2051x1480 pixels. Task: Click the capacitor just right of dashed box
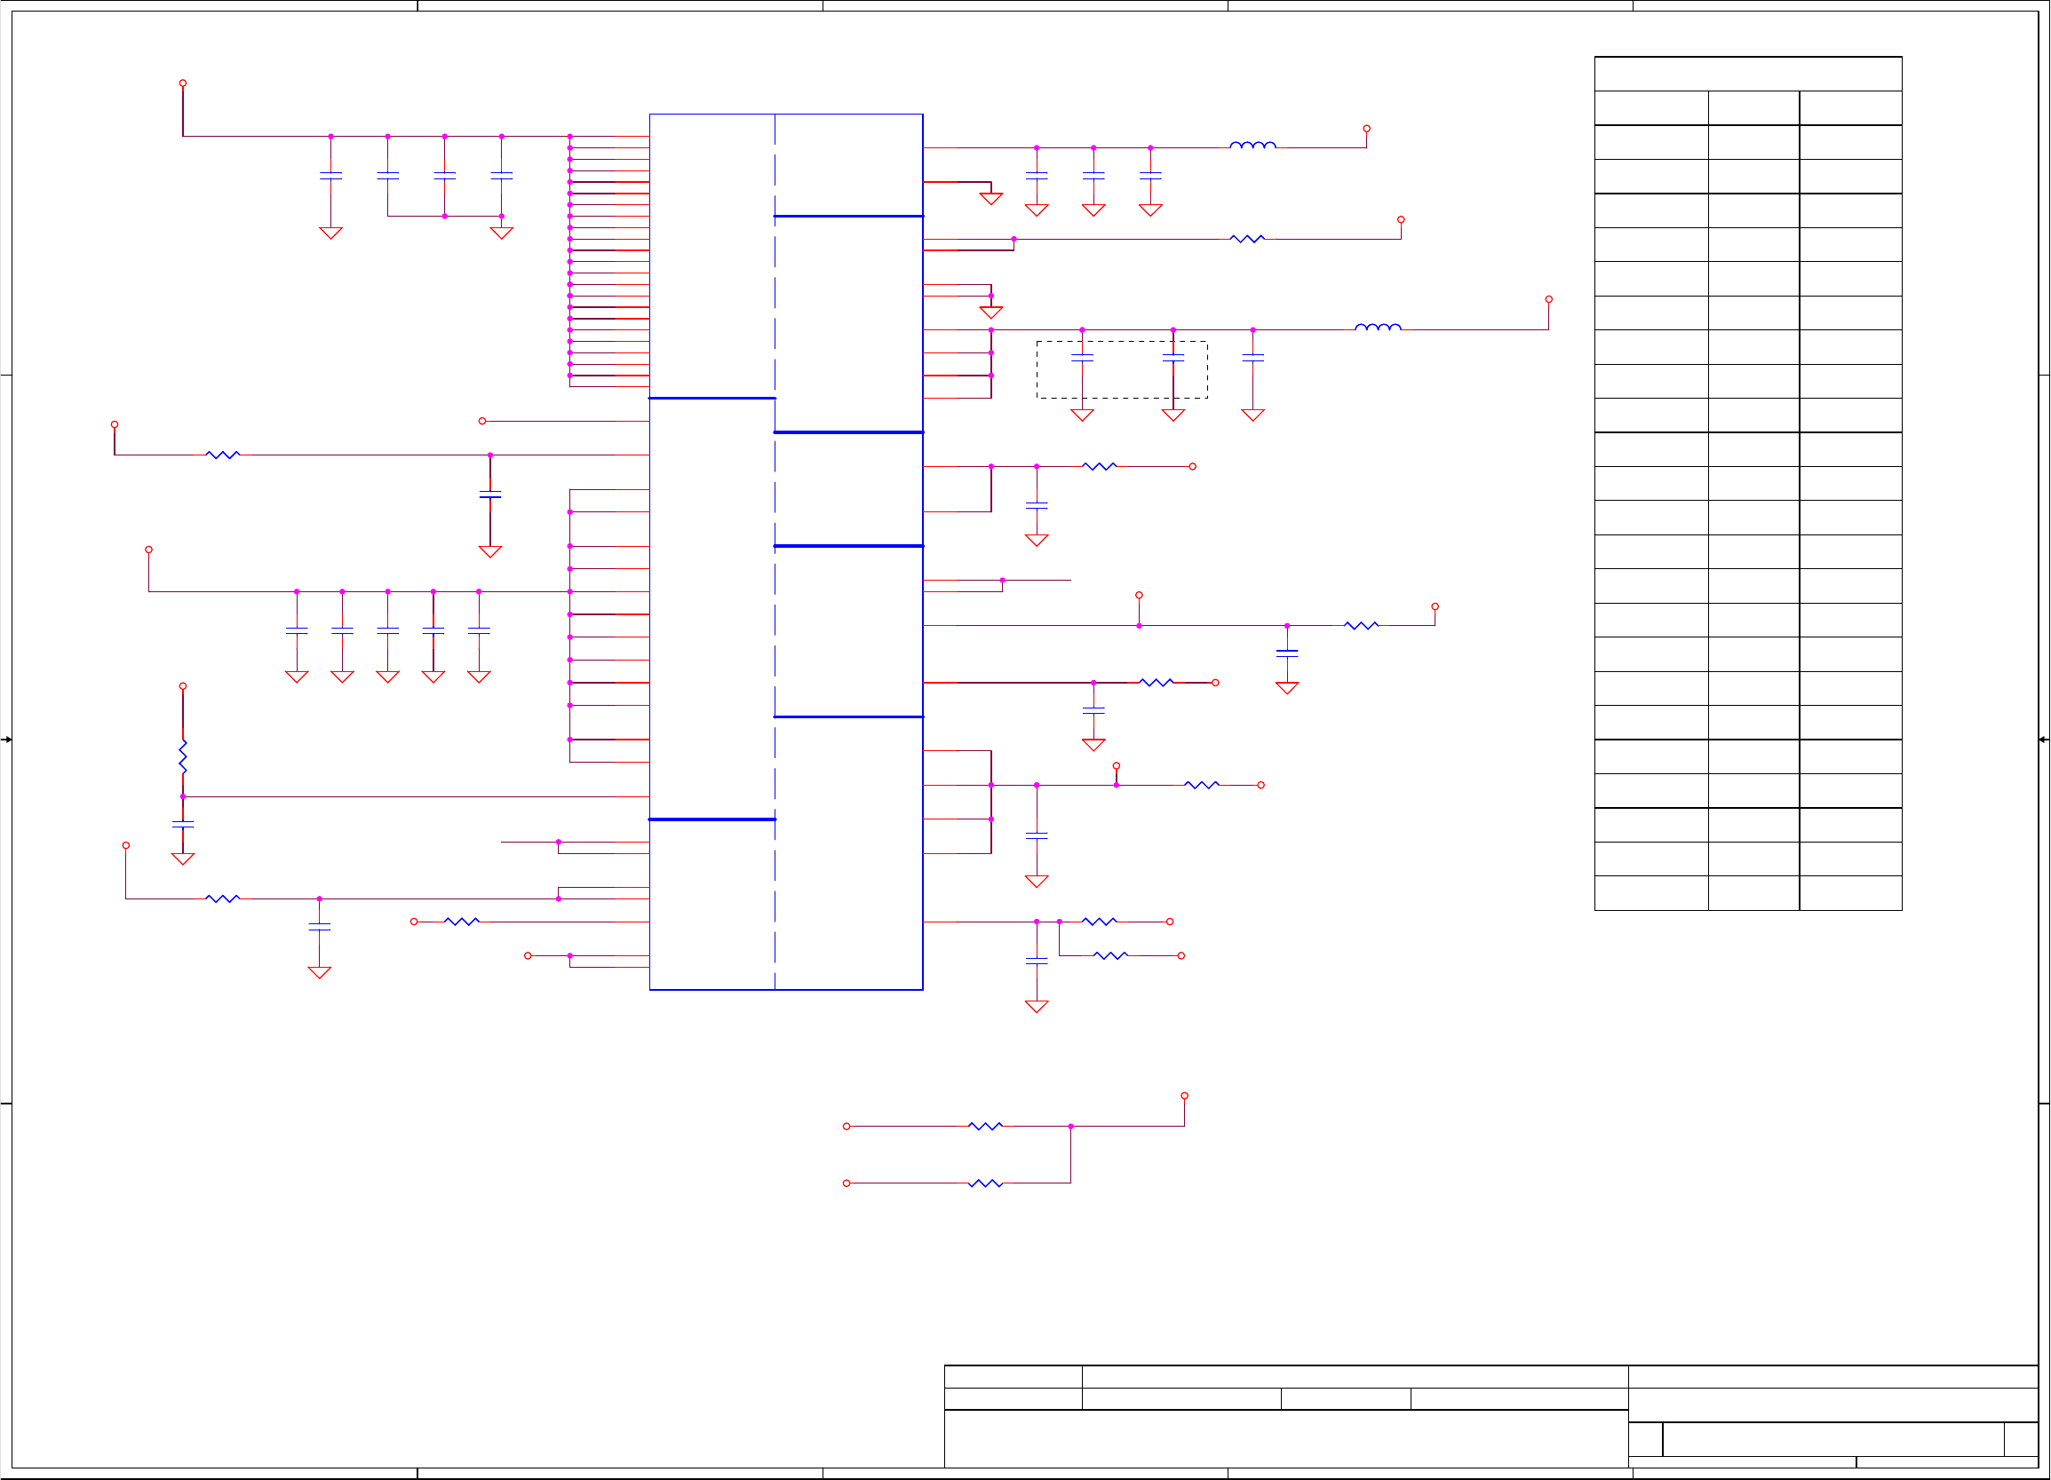(x=1252, y=358)
